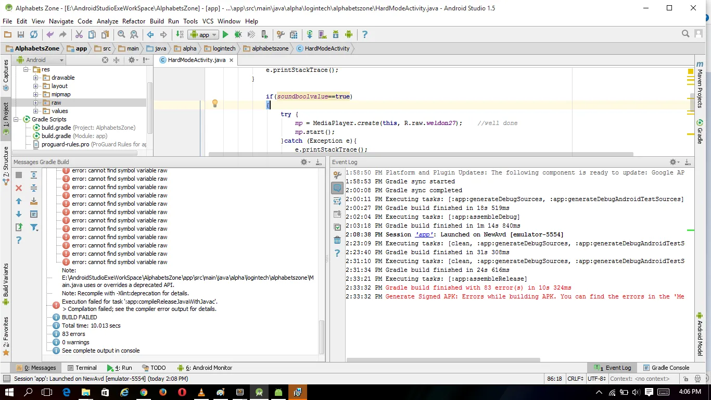Toggle Mark all as read in Event Log
Image resolution: width=711 pixels, height=400 pixels.
(337, 227)
